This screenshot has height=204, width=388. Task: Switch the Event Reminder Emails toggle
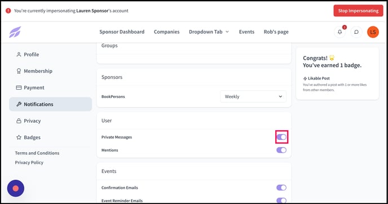pyautogui.click(x=281, y=200)
